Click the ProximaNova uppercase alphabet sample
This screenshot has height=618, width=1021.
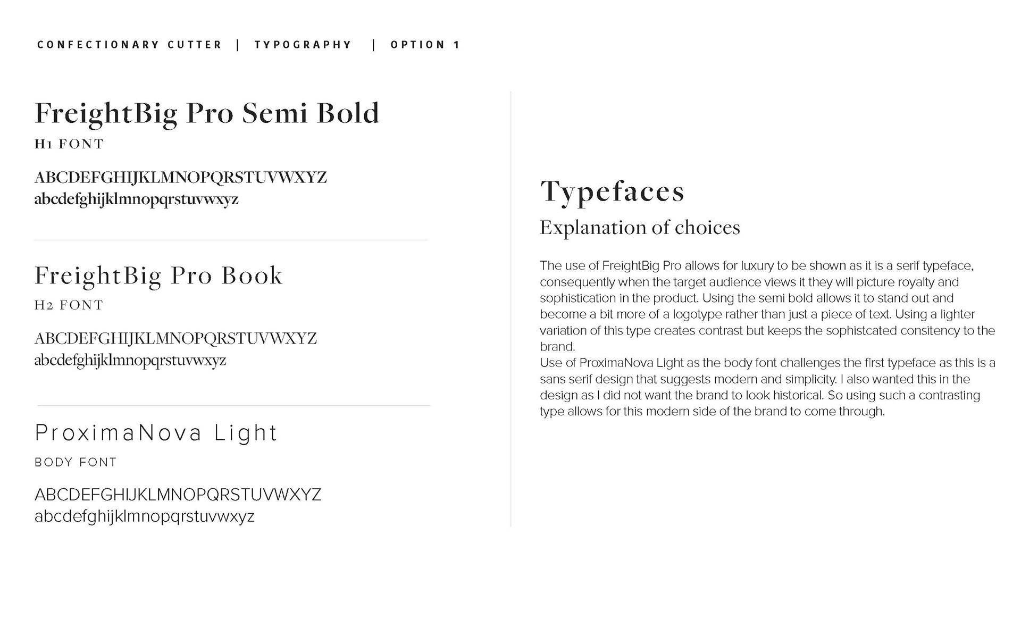(x=178, y=495)
